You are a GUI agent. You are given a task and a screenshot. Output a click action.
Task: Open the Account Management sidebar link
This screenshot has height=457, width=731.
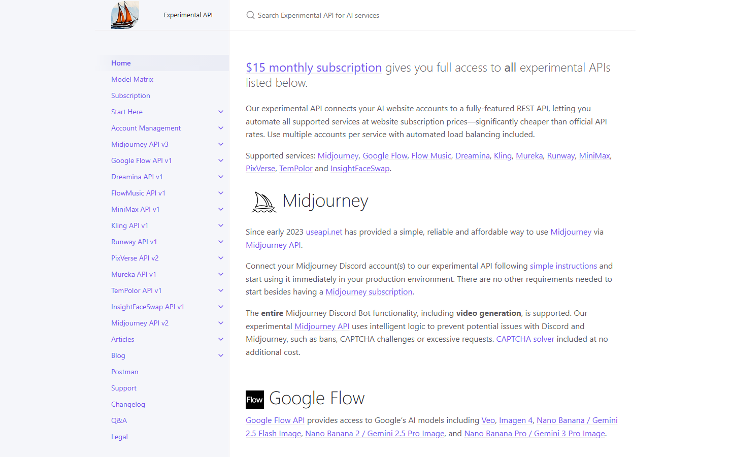146,128
